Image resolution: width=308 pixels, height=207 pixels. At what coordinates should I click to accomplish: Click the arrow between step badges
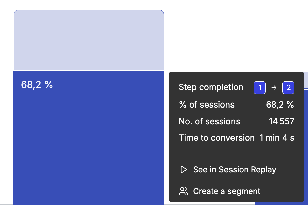(x=274, y=88)
